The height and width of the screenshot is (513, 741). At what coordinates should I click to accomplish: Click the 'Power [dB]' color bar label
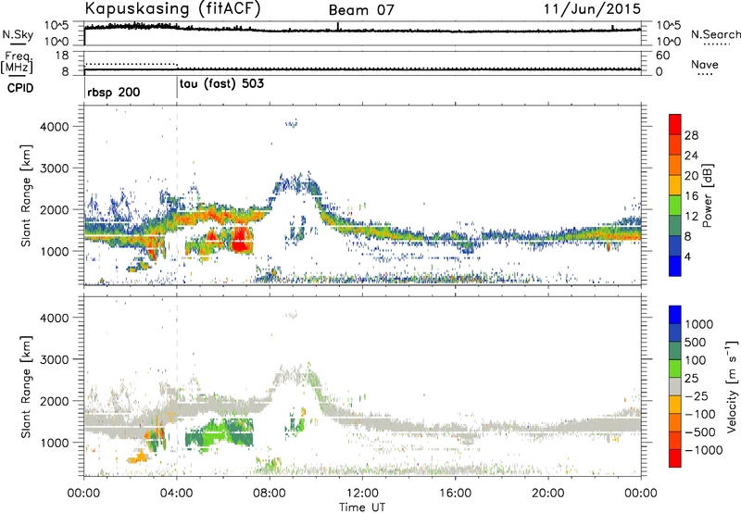point(708,195)
